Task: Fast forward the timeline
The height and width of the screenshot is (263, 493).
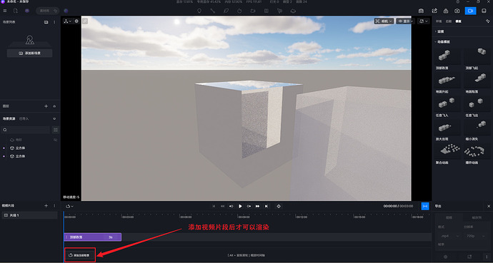Action: [x=257, y=206]
